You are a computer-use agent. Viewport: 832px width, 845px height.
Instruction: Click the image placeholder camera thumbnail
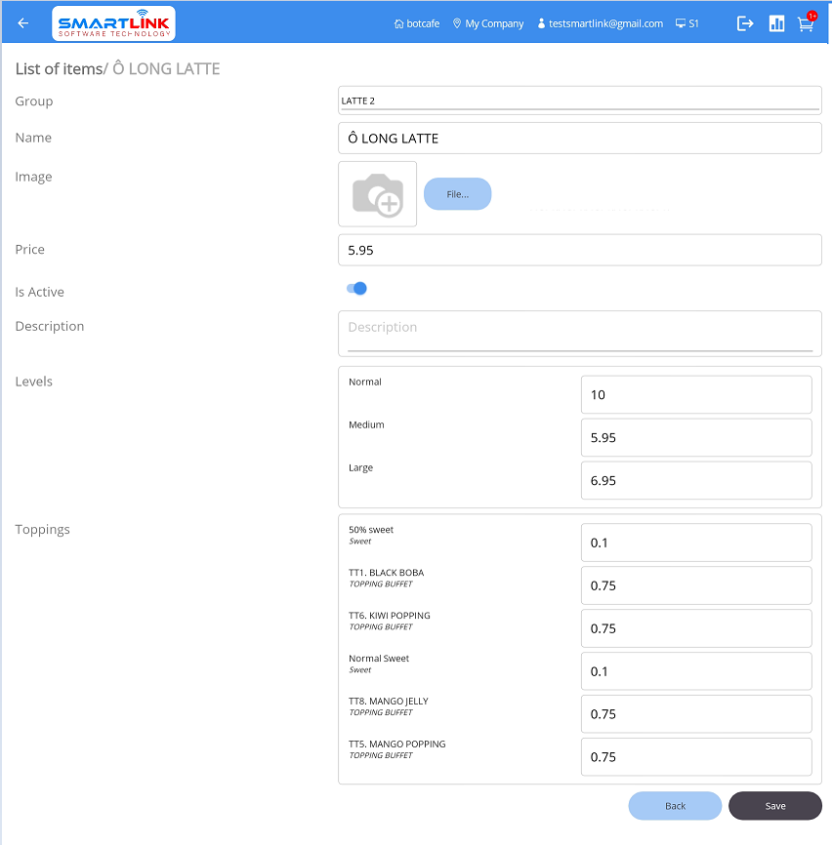tap(378, 194)
